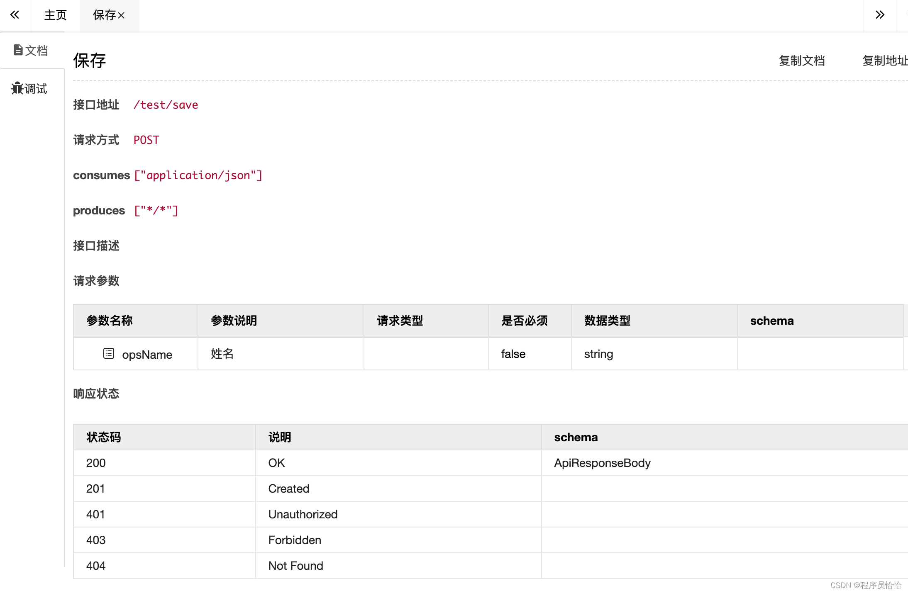Select the 保存 tab
The height and width of the screenshot is (593, 908).
(104, 15)
